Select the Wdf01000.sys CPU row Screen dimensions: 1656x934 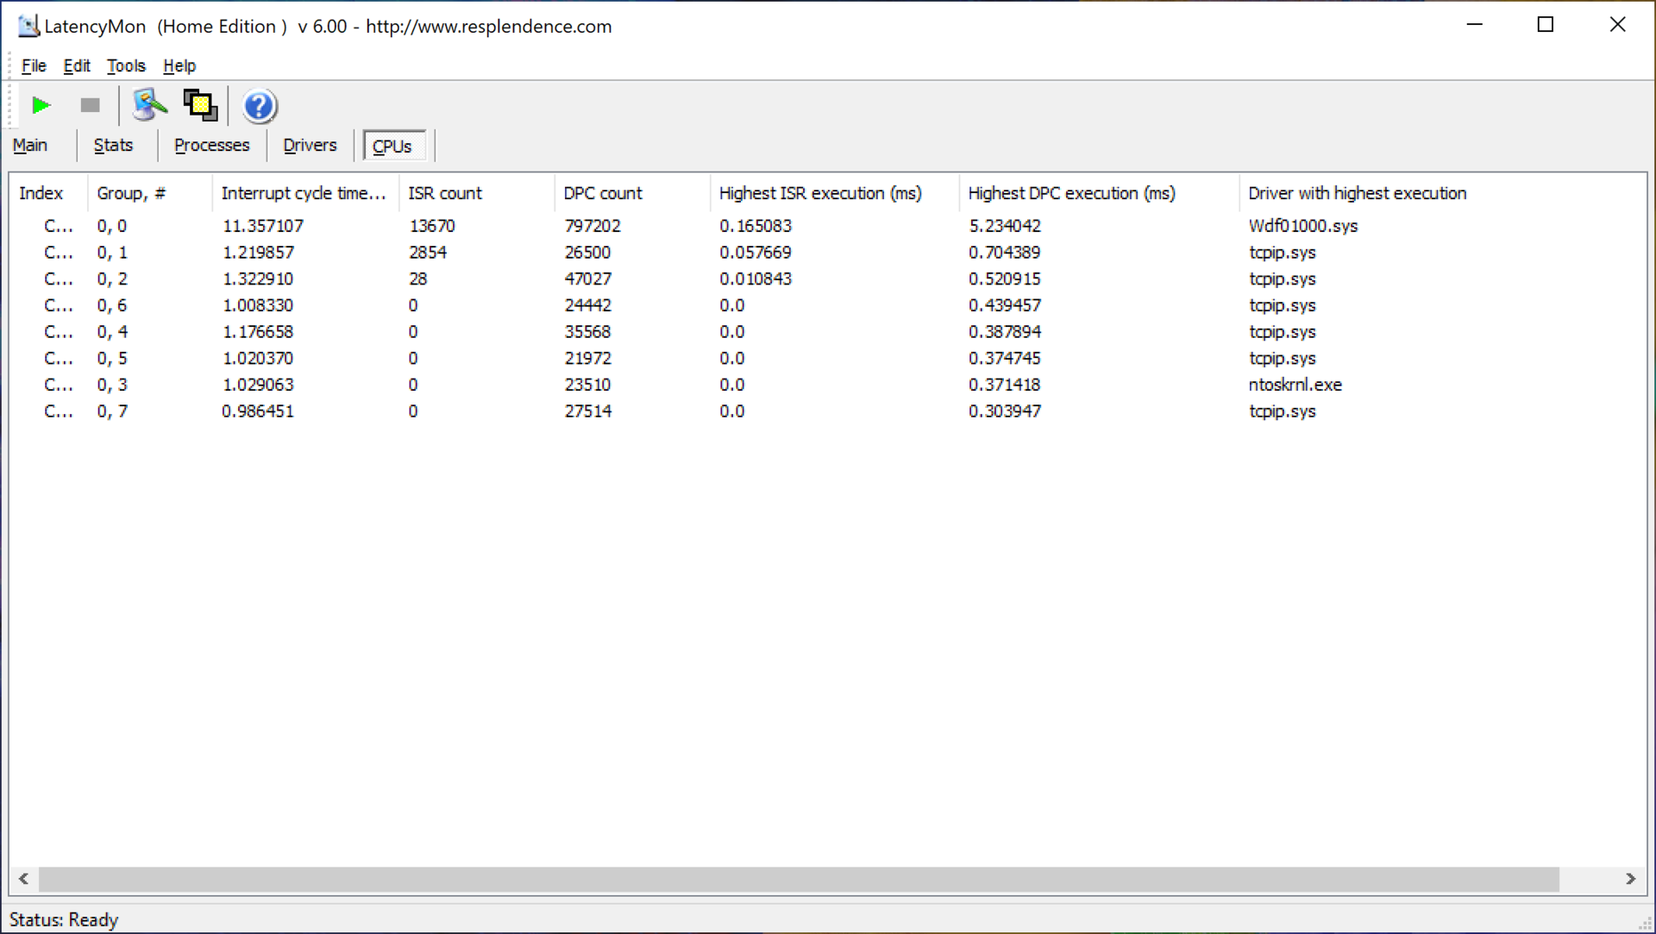(x=1302, y=226)
